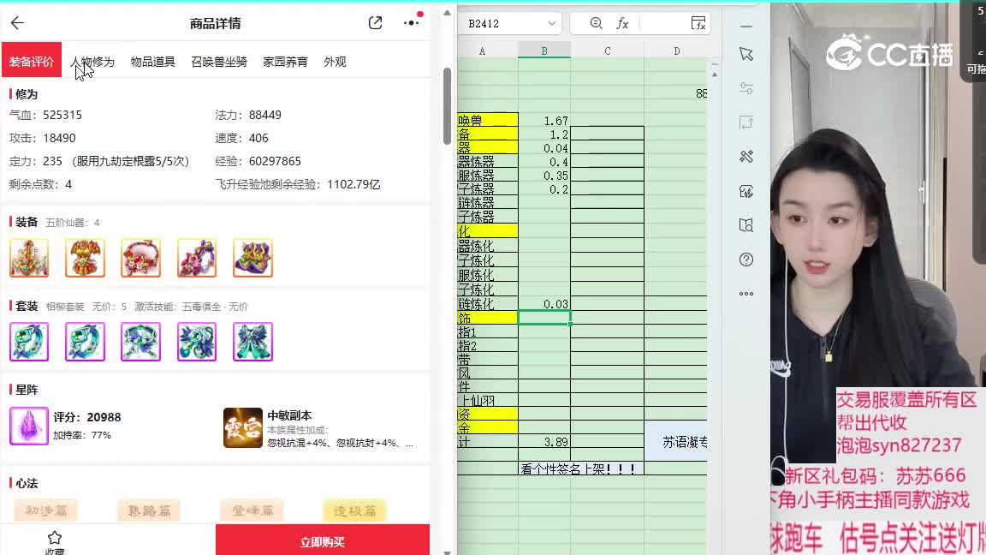Viewport: 986px width, 555px height.
Task: Click the back arrow on 商品详情 page
Action: pyautogui.click(x=17, y=23)
